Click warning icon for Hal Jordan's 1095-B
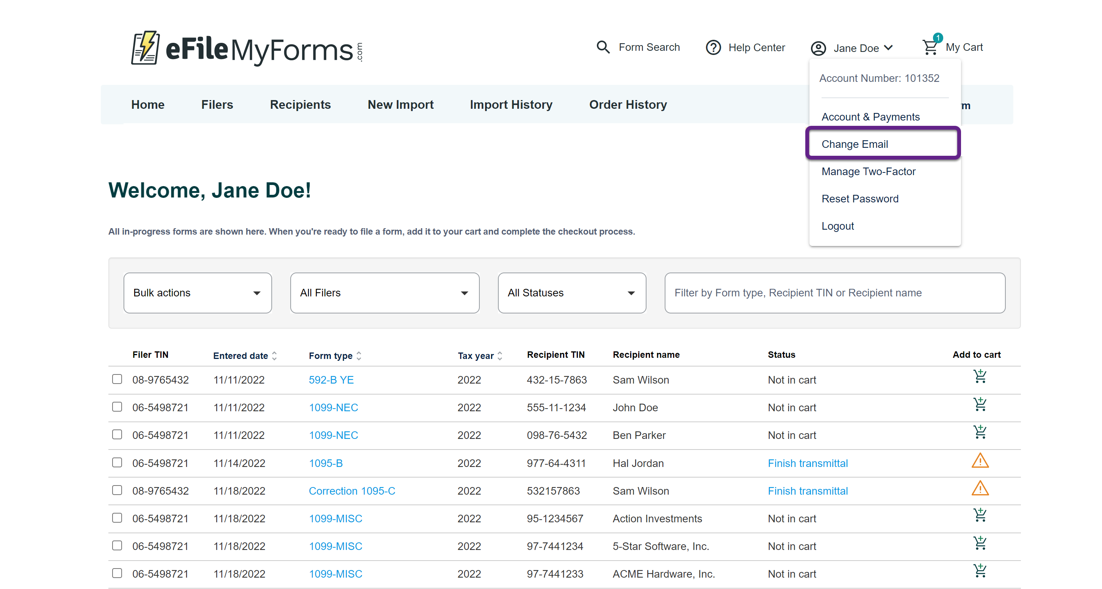This screenshot has width=1102, height=589. click(980, 461)
